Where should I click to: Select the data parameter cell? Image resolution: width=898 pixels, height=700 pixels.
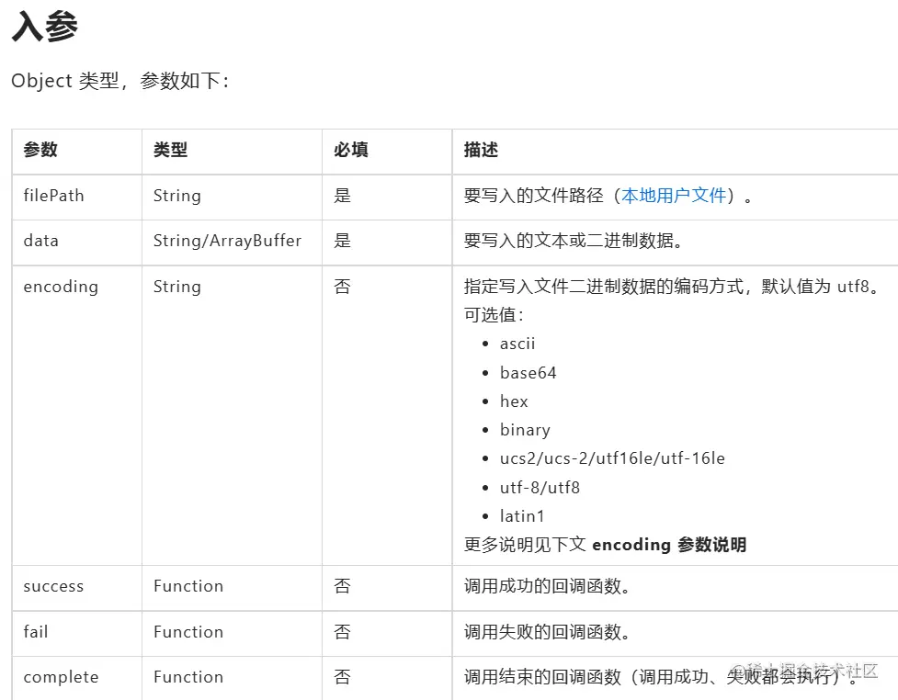40,241
